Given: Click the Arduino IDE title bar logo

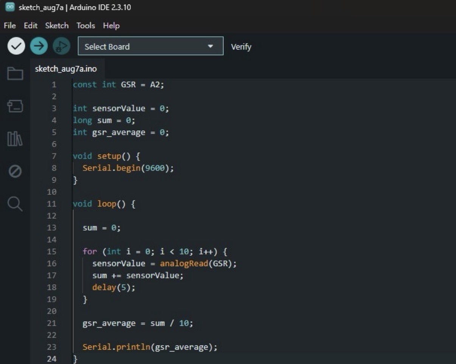Looking at the screenshot, I should click(10, 7).
